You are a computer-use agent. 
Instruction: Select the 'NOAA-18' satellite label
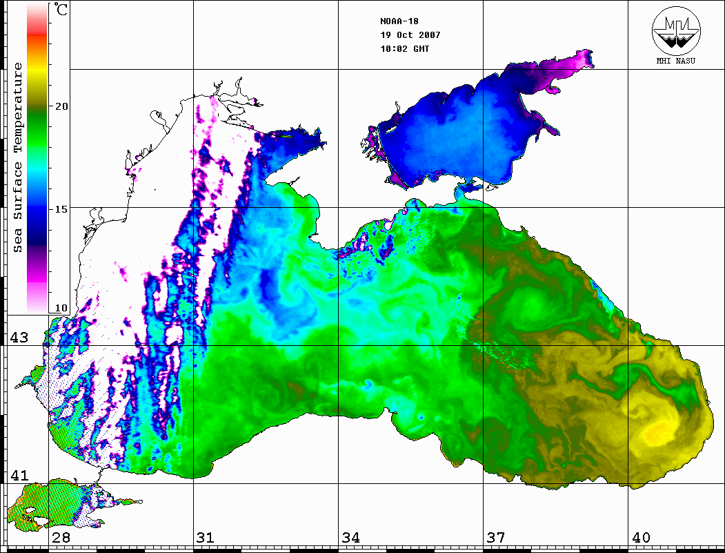tap(399, 21)
